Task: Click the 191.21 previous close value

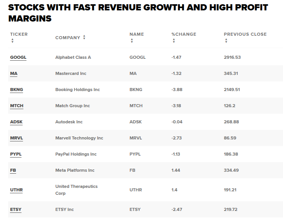Action: coord(230,190)
